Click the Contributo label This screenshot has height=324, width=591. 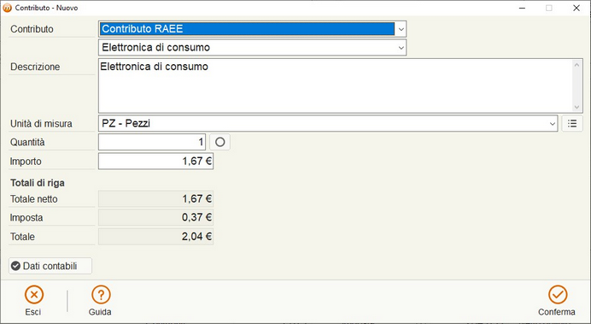[32, 29]
